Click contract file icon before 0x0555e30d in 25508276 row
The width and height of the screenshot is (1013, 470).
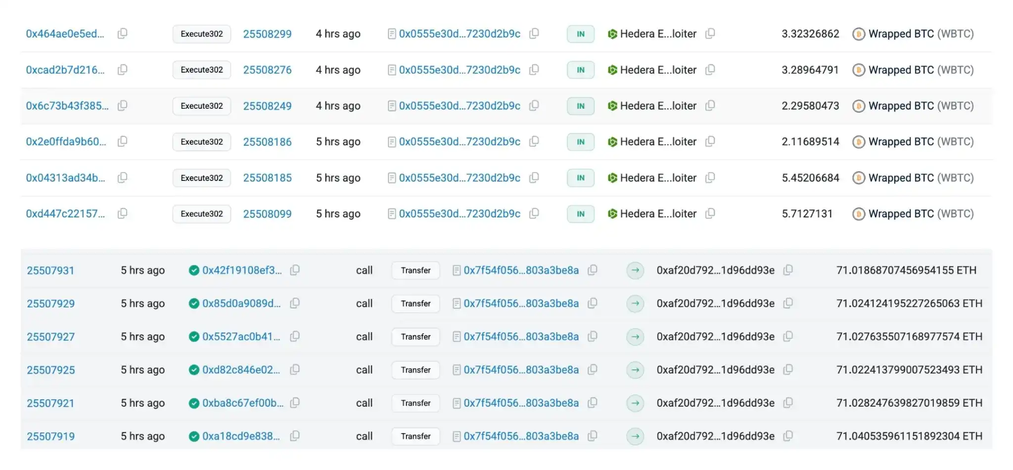[x=392, y=70]
